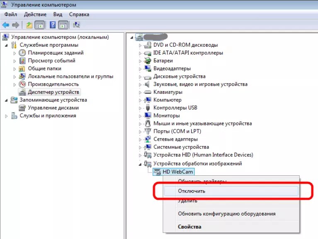Choose Удалить in the context menu
Image resolution: width=318 pixels, height=239 pixels.
231,201
